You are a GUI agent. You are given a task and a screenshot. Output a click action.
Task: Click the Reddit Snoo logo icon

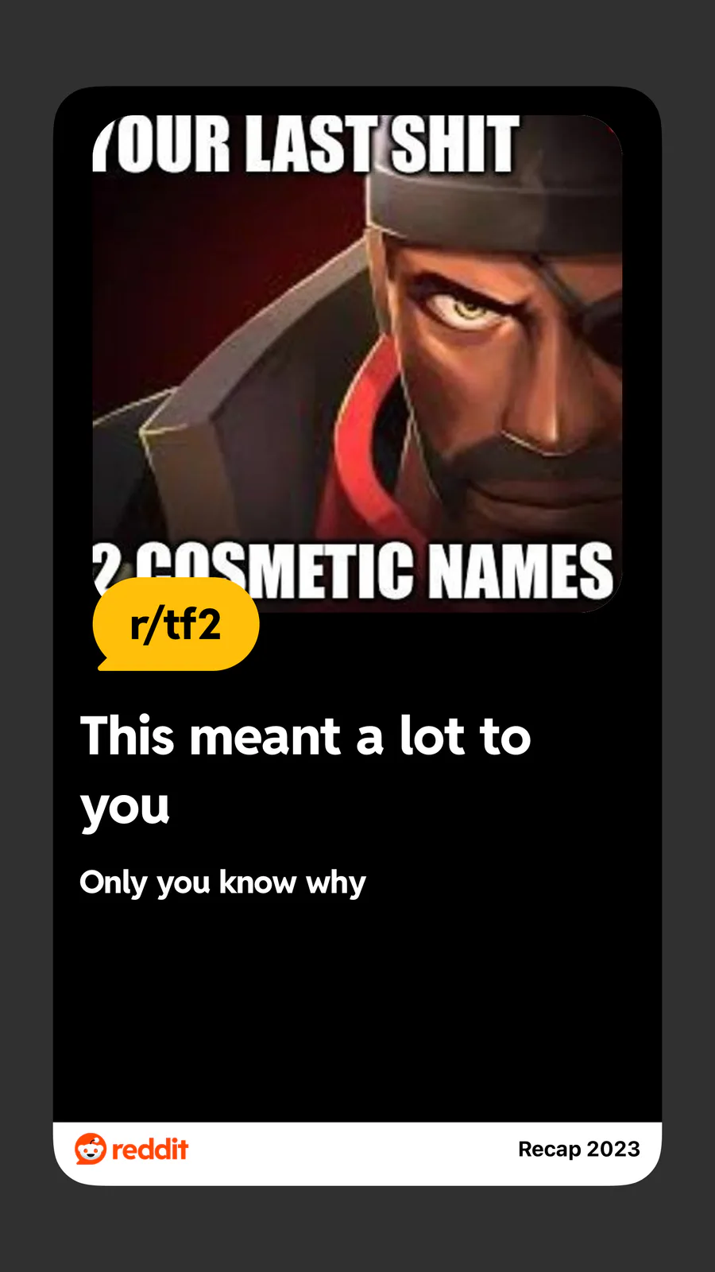[91, 1149]
